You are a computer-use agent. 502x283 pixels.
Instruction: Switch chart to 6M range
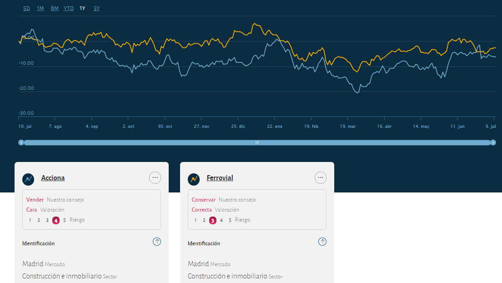pos(55,8)
